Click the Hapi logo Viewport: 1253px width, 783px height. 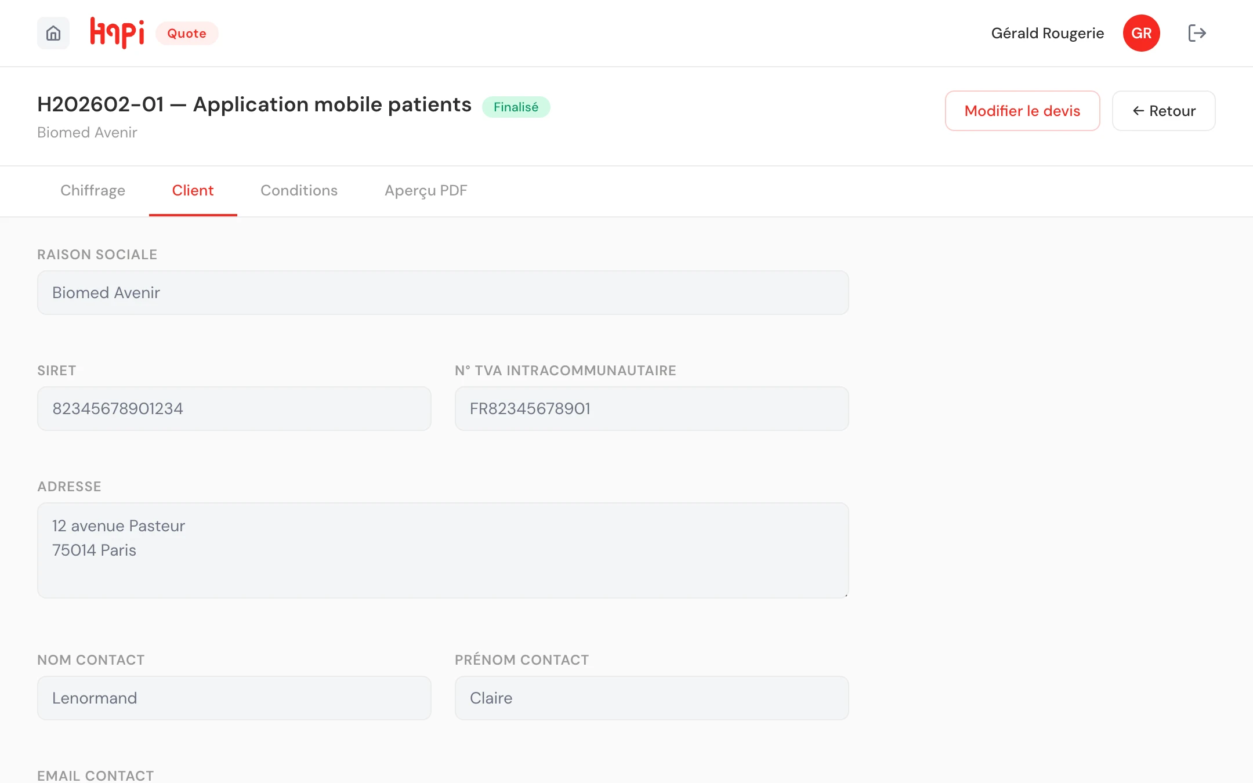point(117,33)
